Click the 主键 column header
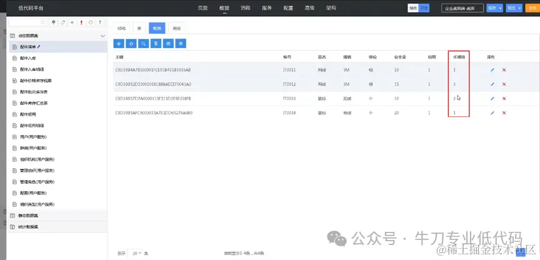540x260 pixels. (119, 57)
